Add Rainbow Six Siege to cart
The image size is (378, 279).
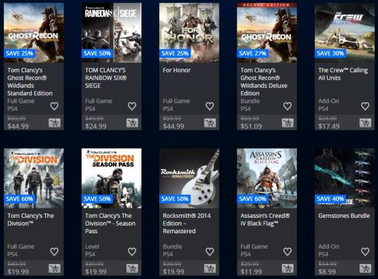click(133, 123)
